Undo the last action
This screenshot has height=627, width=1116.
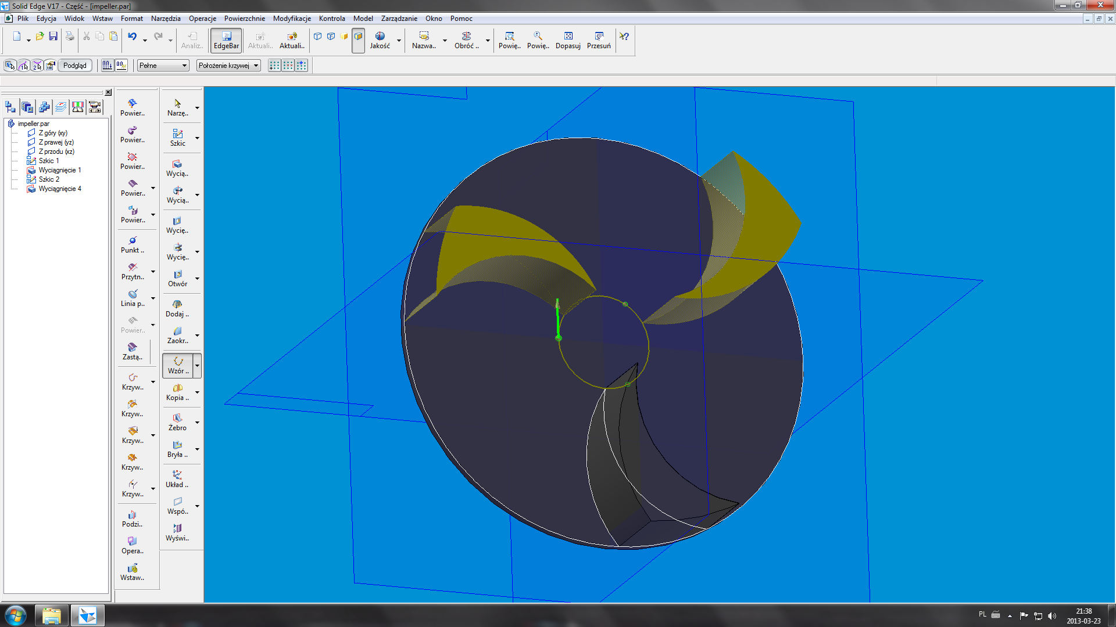point(133,37)
